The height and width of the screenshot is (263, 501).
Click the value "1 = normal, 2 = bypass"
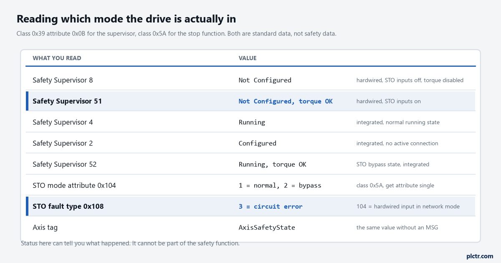pos(280,185)
